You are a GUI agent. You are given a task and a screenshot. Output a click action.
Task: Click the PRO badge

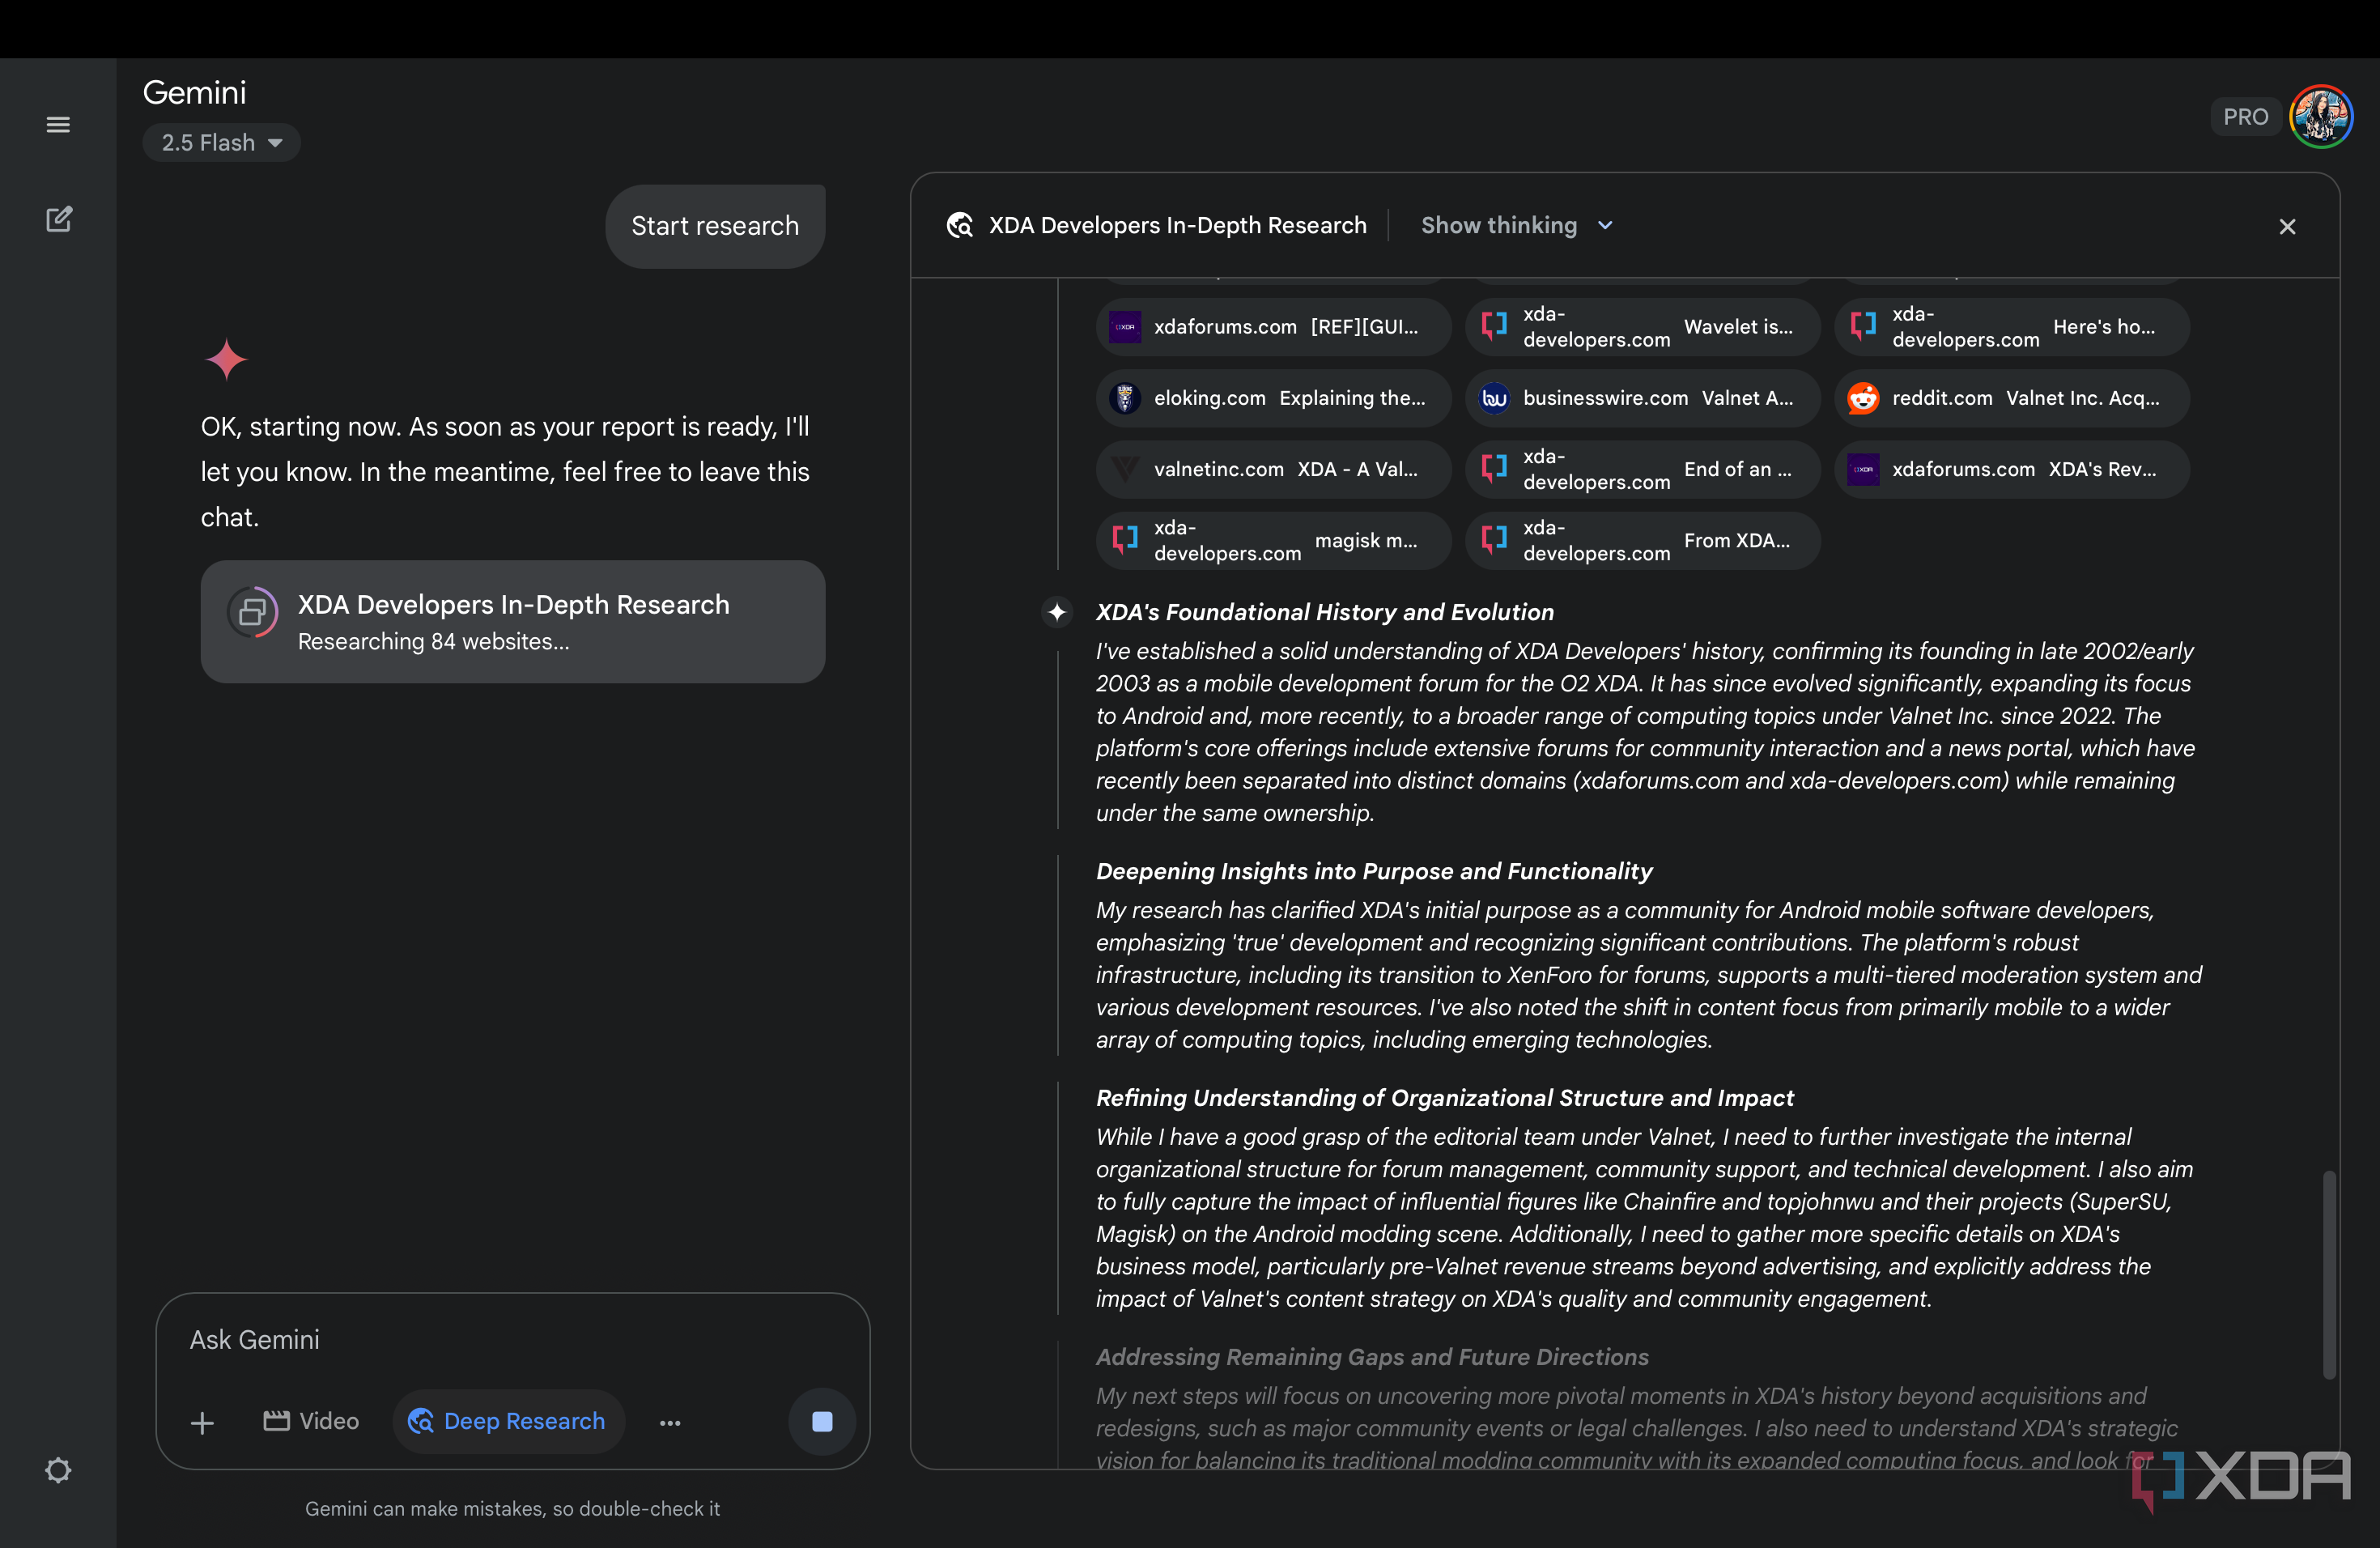click(x=2245, y=117)
